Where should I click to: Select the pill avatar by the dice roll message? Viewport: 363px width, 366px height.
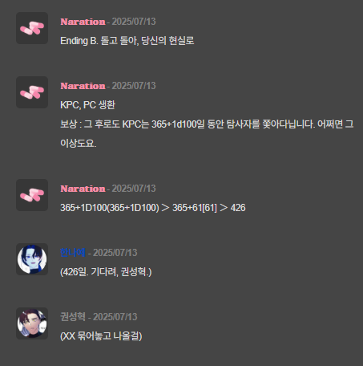point(32,195)
